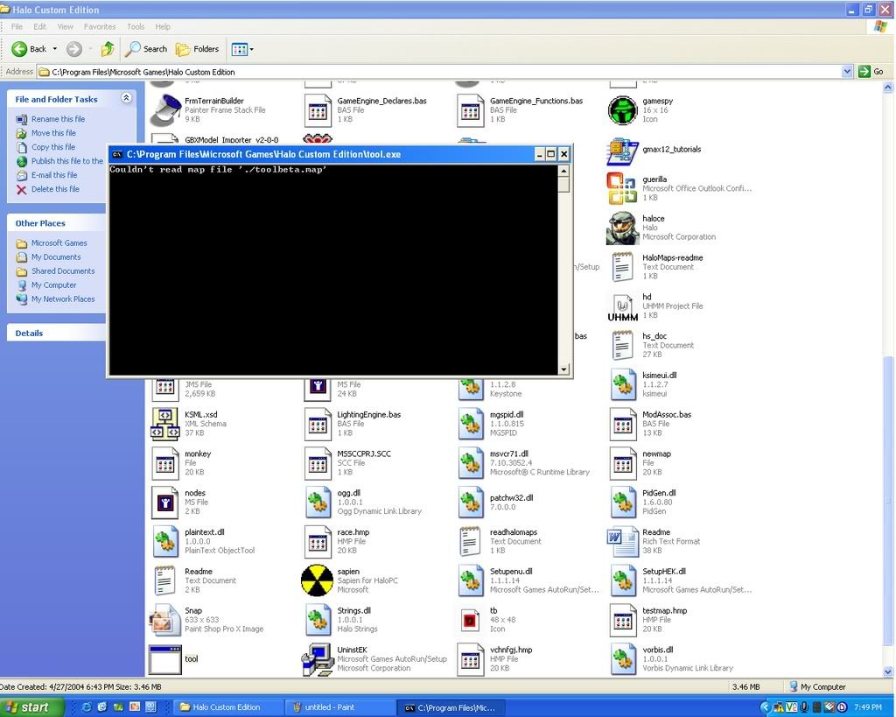Select the monkey file icon

click(x=165, y=462)
